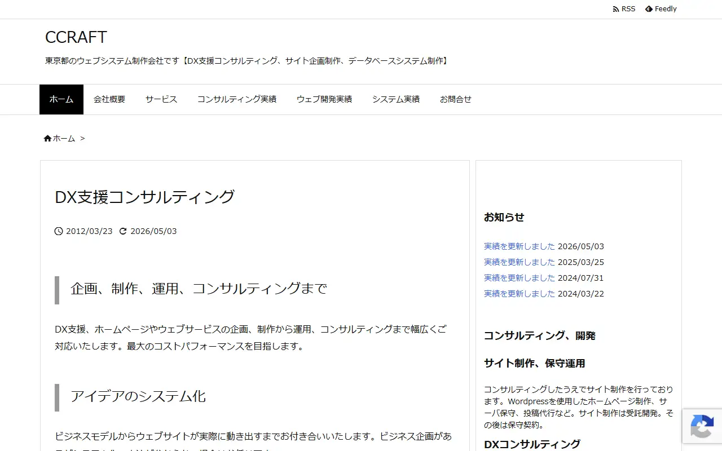Image resolution: width=722 pixels, height=451 pixels.
Task: Click the heading アイデアのシステム化
Action: [x=138, y=396]
